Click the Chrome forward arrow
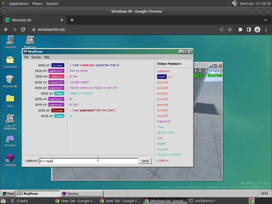Screen dimensions: 272x204 pyautogui.click(x=15, y=29)
